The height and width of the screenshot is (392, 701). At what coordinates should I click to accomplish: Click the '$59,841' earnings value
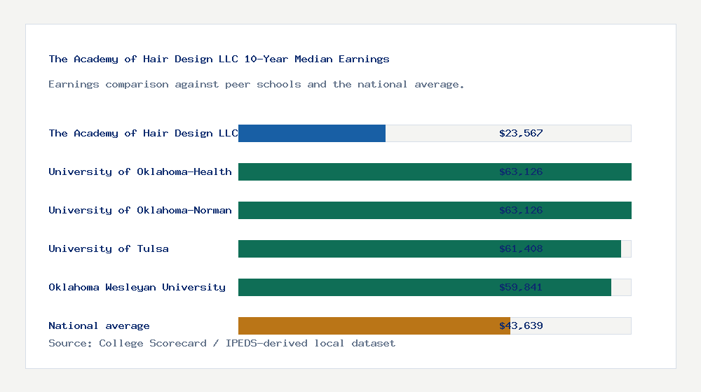pyautogui.click(x=521, y=287)
